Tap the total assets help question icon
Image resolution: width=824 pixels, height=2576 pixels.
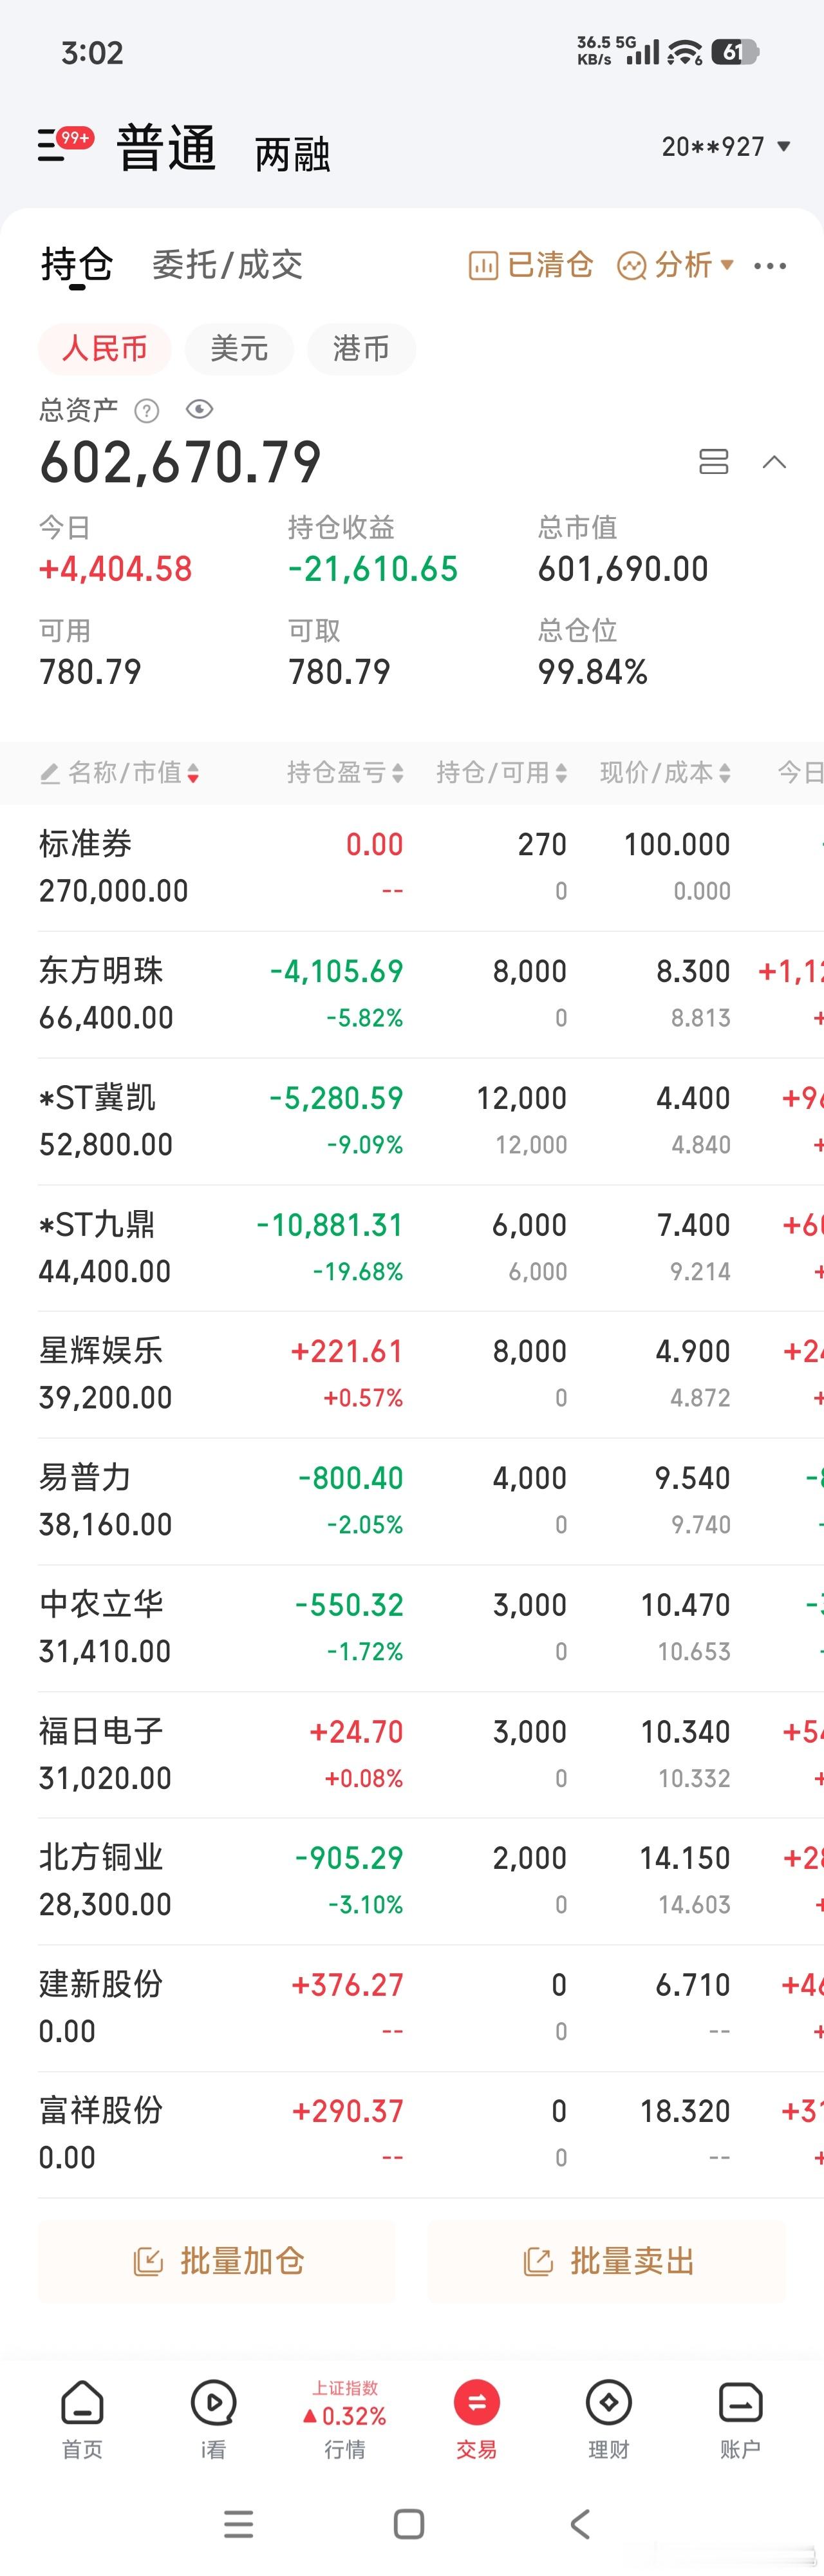(x=147, y=410)
